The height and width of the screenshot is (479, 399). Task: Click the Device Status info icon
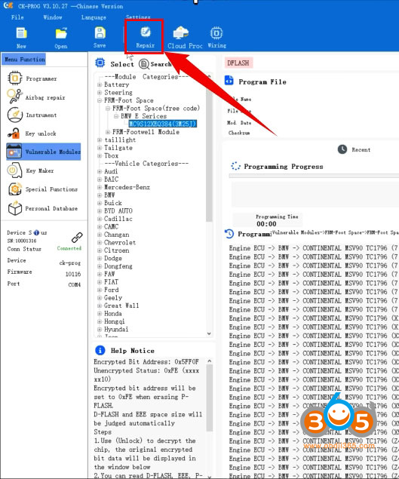coord(36,232)
